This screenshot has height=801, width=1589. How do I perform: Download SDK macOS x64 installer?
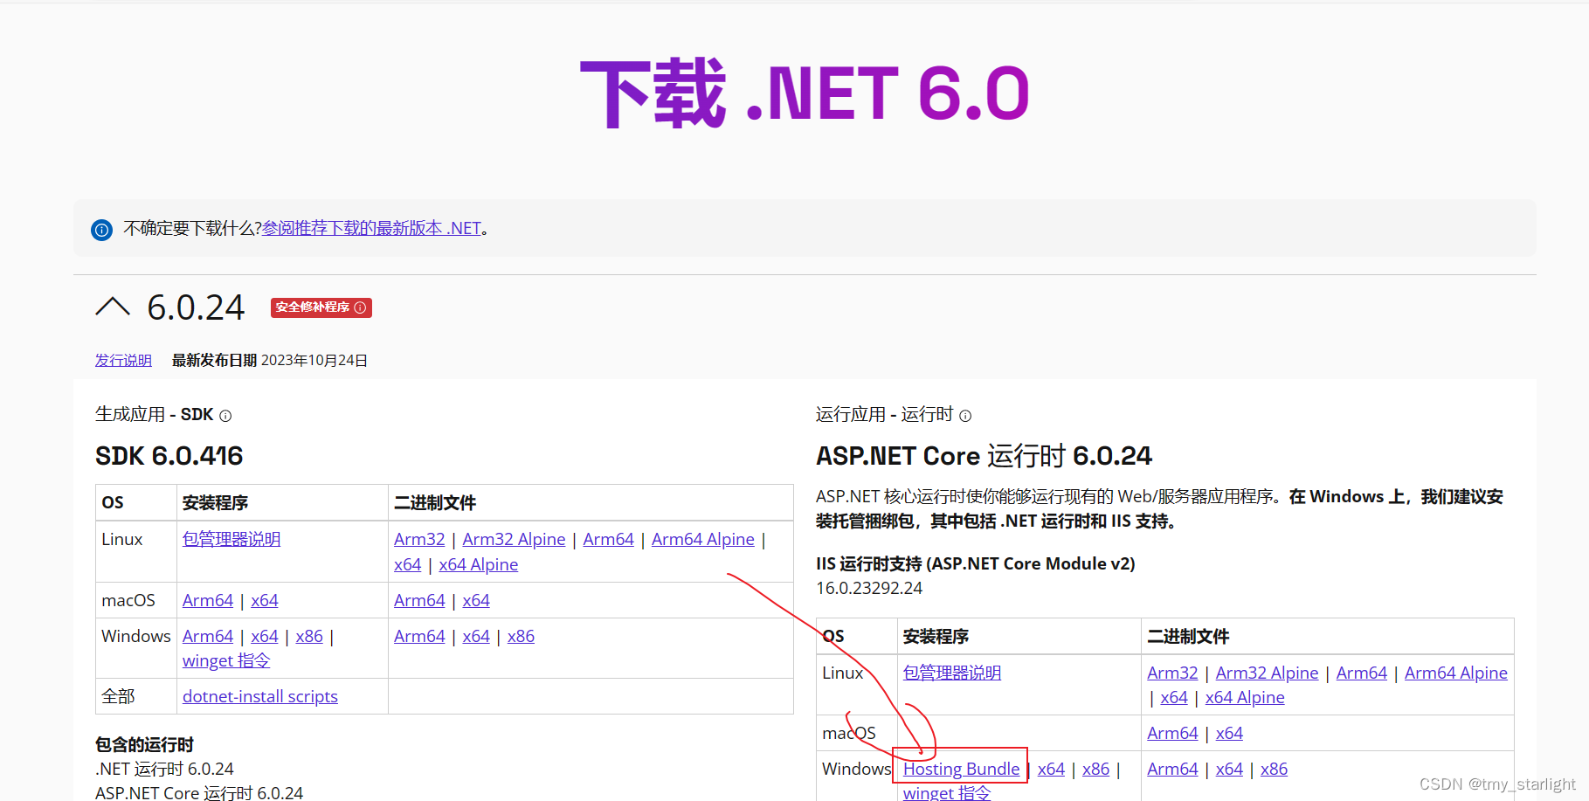(265, 600)
